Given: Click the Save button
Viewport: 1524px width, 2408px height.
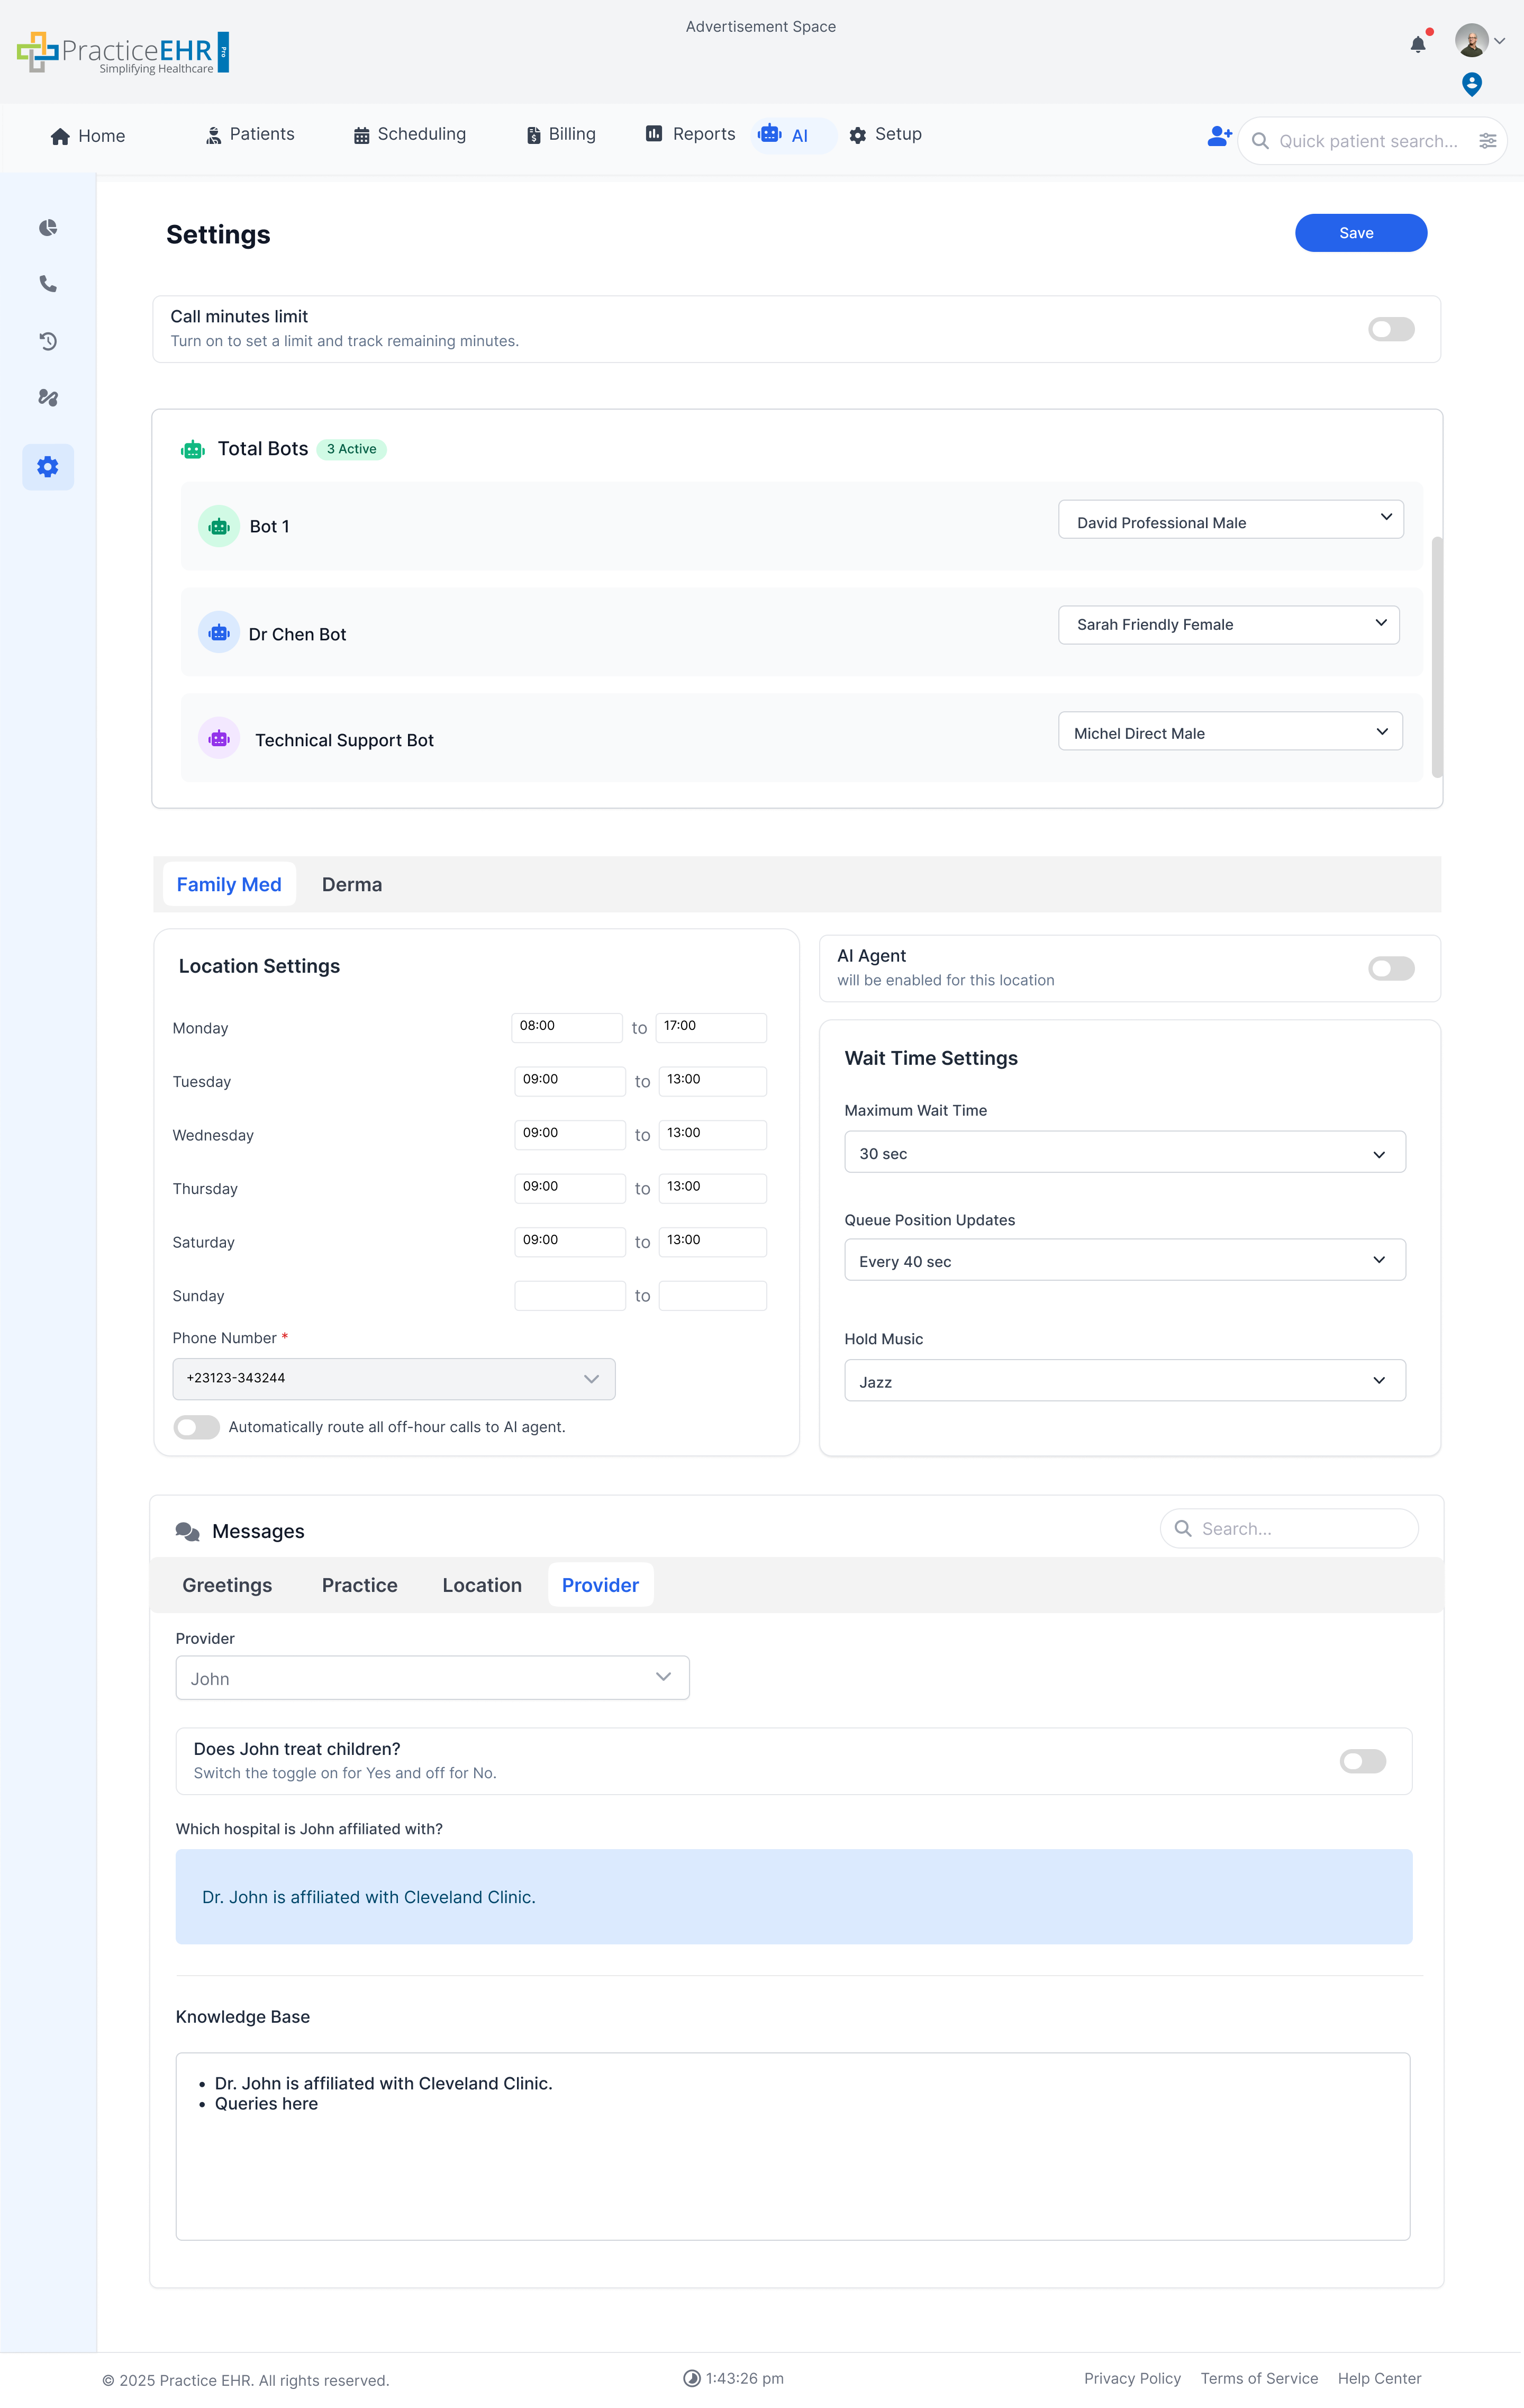Looking at the screenshot, I should 1360,232.
